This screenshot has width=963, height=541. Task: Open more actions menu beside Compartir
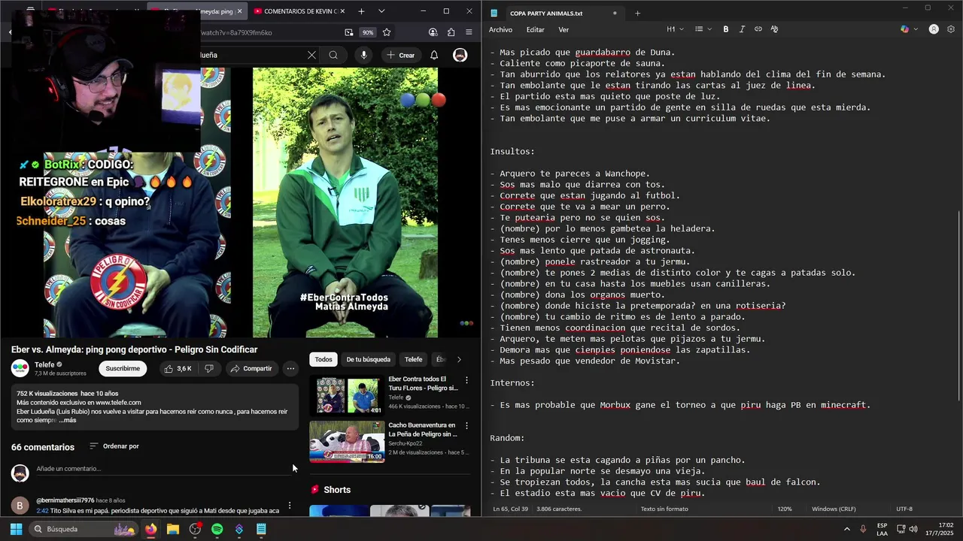[290, 368]
